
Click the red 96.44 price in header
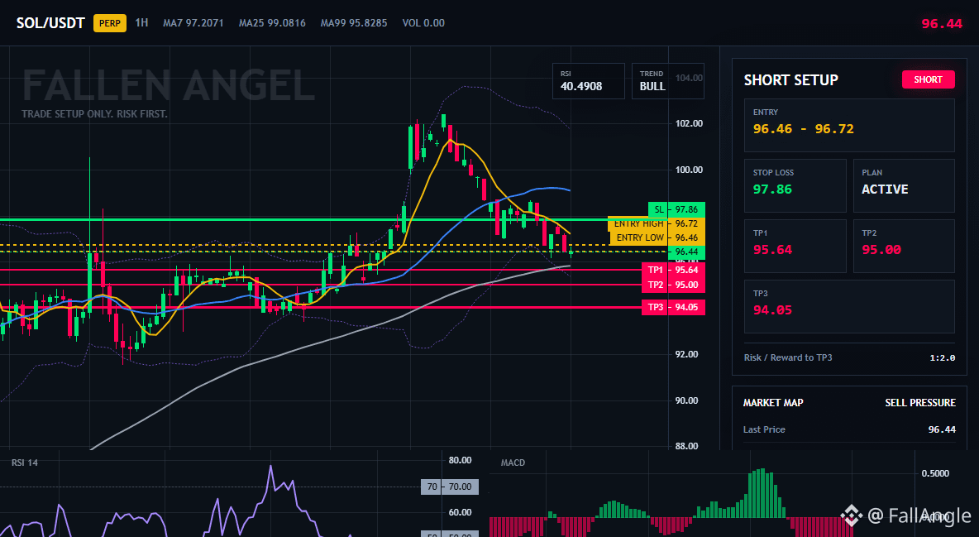click(942, 24)
